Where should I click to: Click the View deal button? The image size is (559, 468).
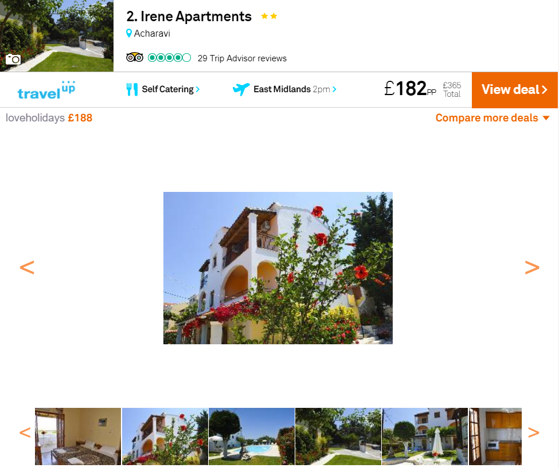[x=515, y=90]
